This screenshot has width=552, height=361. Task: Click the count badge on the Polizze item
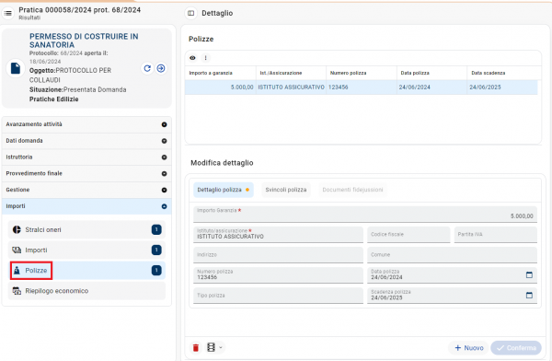pos(156,271)
